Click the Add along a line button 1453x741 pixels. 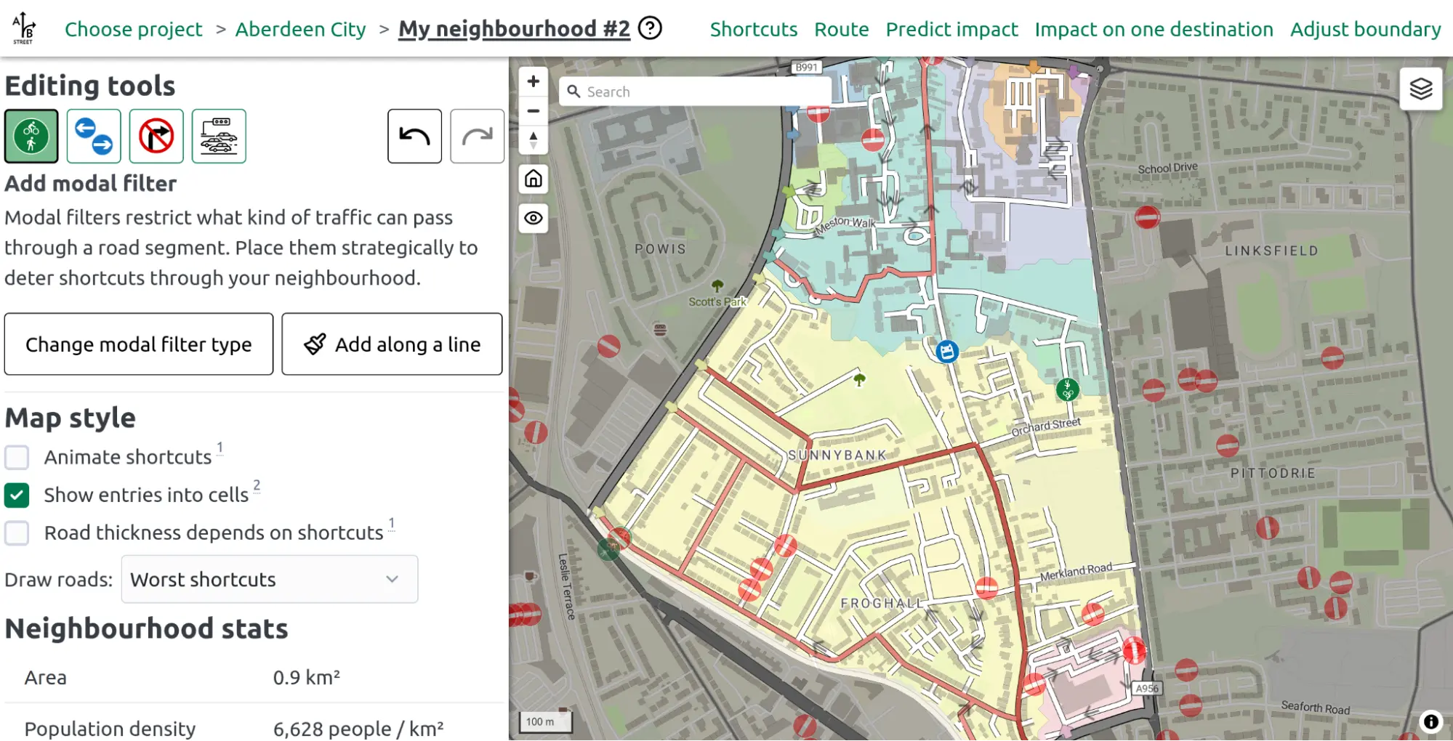tap(392, 344)
